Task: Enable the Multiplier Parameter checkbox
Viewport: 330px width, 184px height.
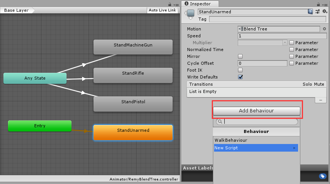Action: (x=292, y=43)
